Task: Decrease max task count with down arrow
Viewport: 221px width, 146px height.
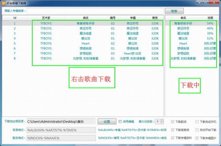Action: click(162, 122)
